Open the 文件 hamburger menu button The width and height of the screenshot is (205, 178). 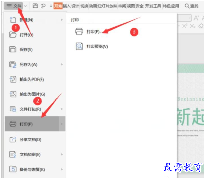(14, 6)
